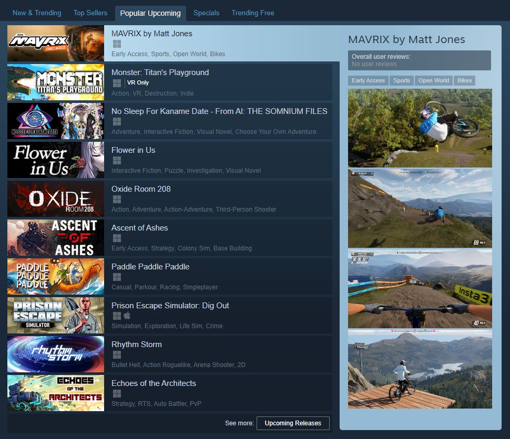
Task: Open the Open World tag for MAVRIX
Action: (x=433, y=80)
